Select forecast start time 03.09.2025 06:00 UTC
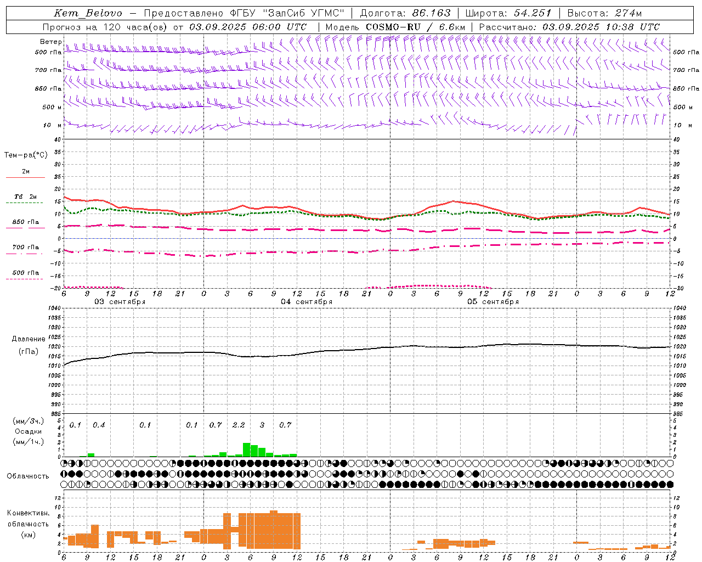The width and height of the screenshot is (702, 562). click(x=248, y=27)
